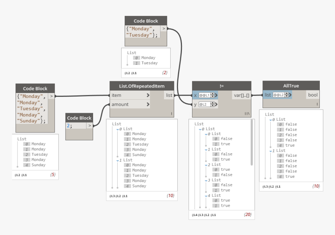
Task: Select the AllTrue node by its title bar
Action: point(291,85)
